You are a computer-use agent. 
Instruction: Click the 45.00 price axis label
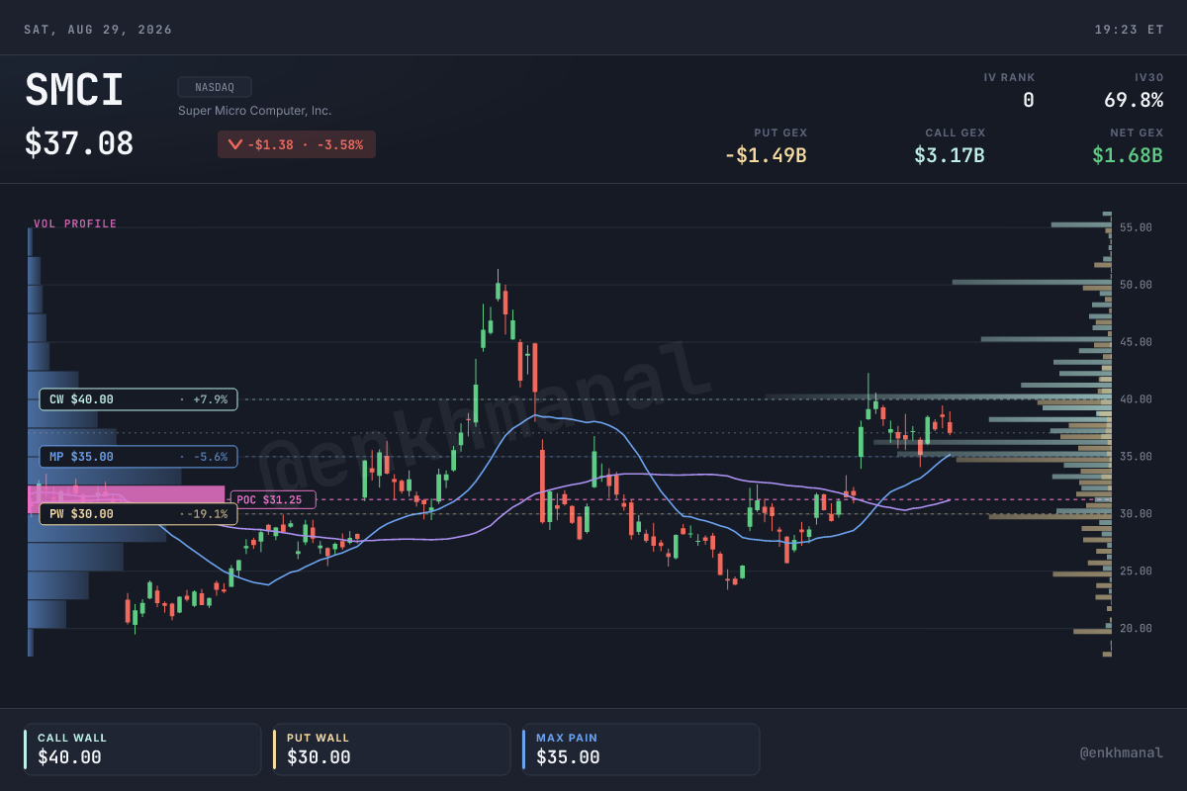1136,342
